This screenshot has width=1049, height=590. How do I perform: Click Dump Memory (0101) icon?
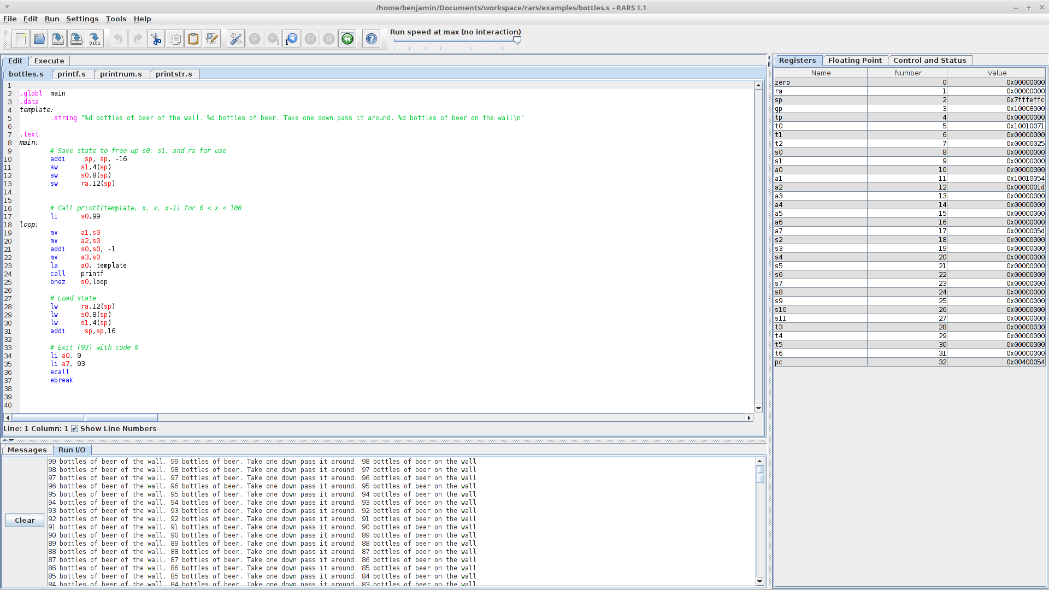[x=95, y=39]
